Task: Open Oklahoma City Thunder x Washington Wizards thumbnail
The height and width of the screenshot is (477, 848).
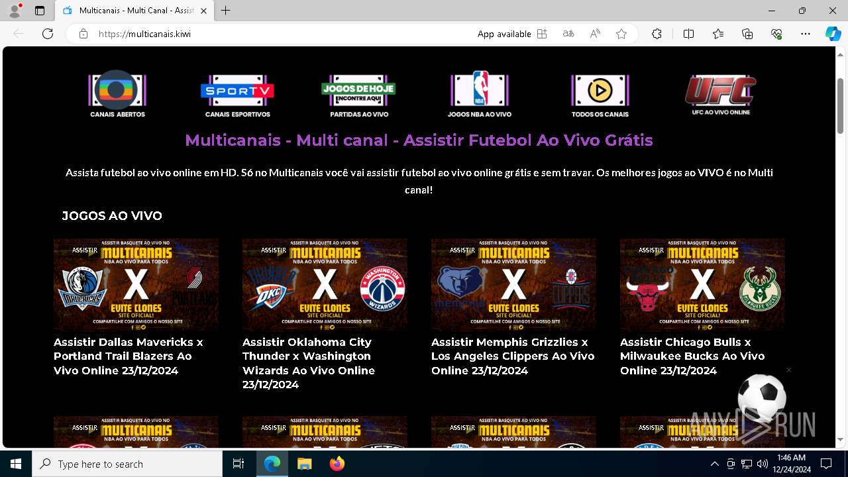Action: click(325, 285)
